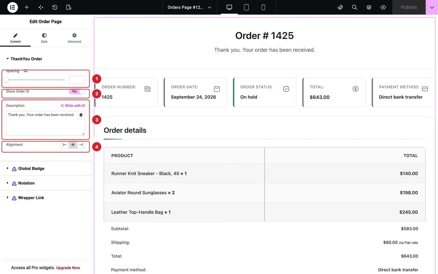Open the Elementor logo menu
Image resolution: width=438 pixels, height=274 pixels.
point(13,7)
